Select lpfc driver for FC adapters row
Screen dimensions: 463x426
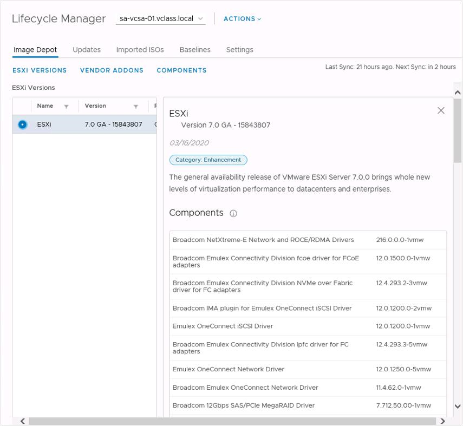click(x=308, y=348)
